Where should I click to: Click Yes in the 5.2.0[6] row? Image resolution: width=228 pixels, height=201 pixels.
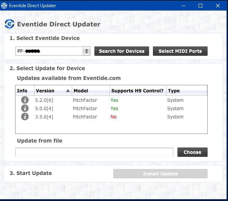coord(114,100)
